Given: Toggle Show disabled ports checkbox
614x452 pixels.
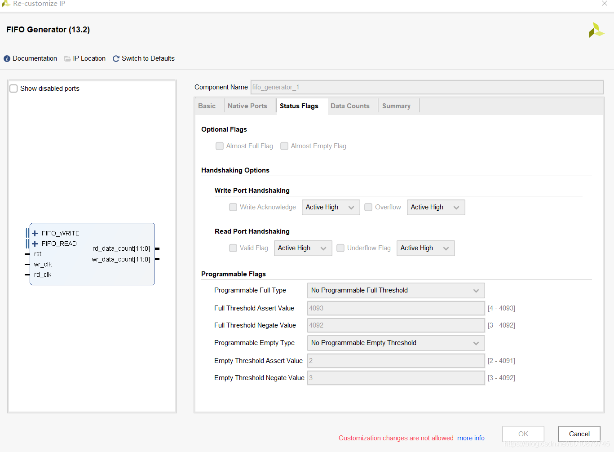Looking at the screenshot, I should (13, 89).
